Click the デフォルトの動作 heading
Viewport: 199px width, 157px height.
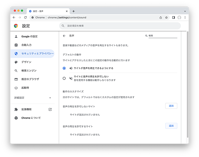point(72,55)
